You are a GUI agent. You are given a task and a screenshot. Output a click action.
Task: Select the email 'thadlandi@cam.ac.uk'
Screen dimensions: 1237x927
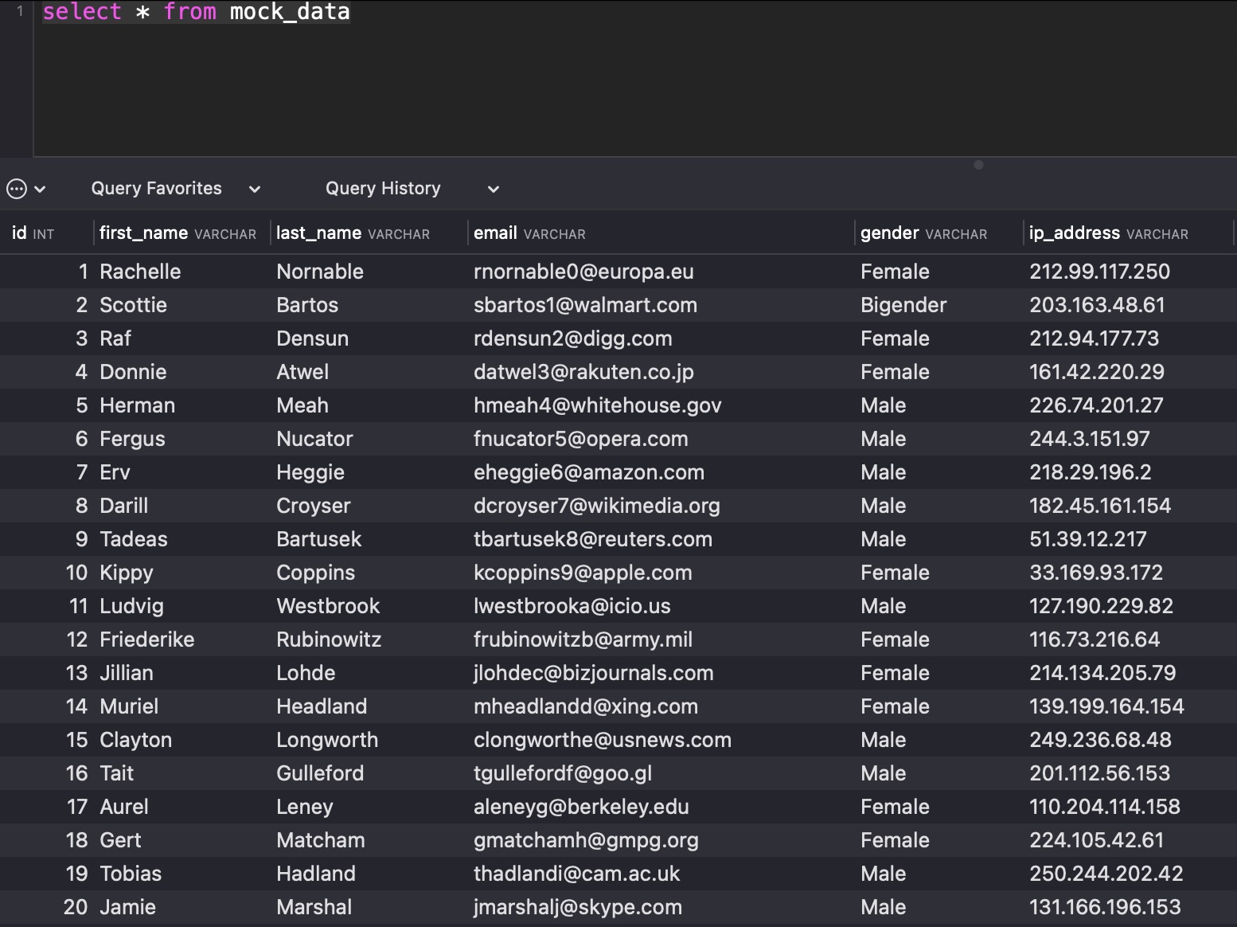[576, 874]
